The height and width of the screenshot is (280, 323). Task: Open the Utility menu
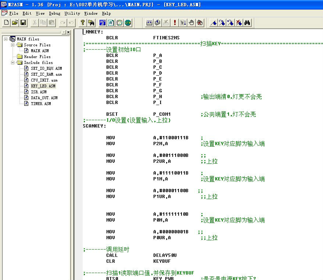72,13
